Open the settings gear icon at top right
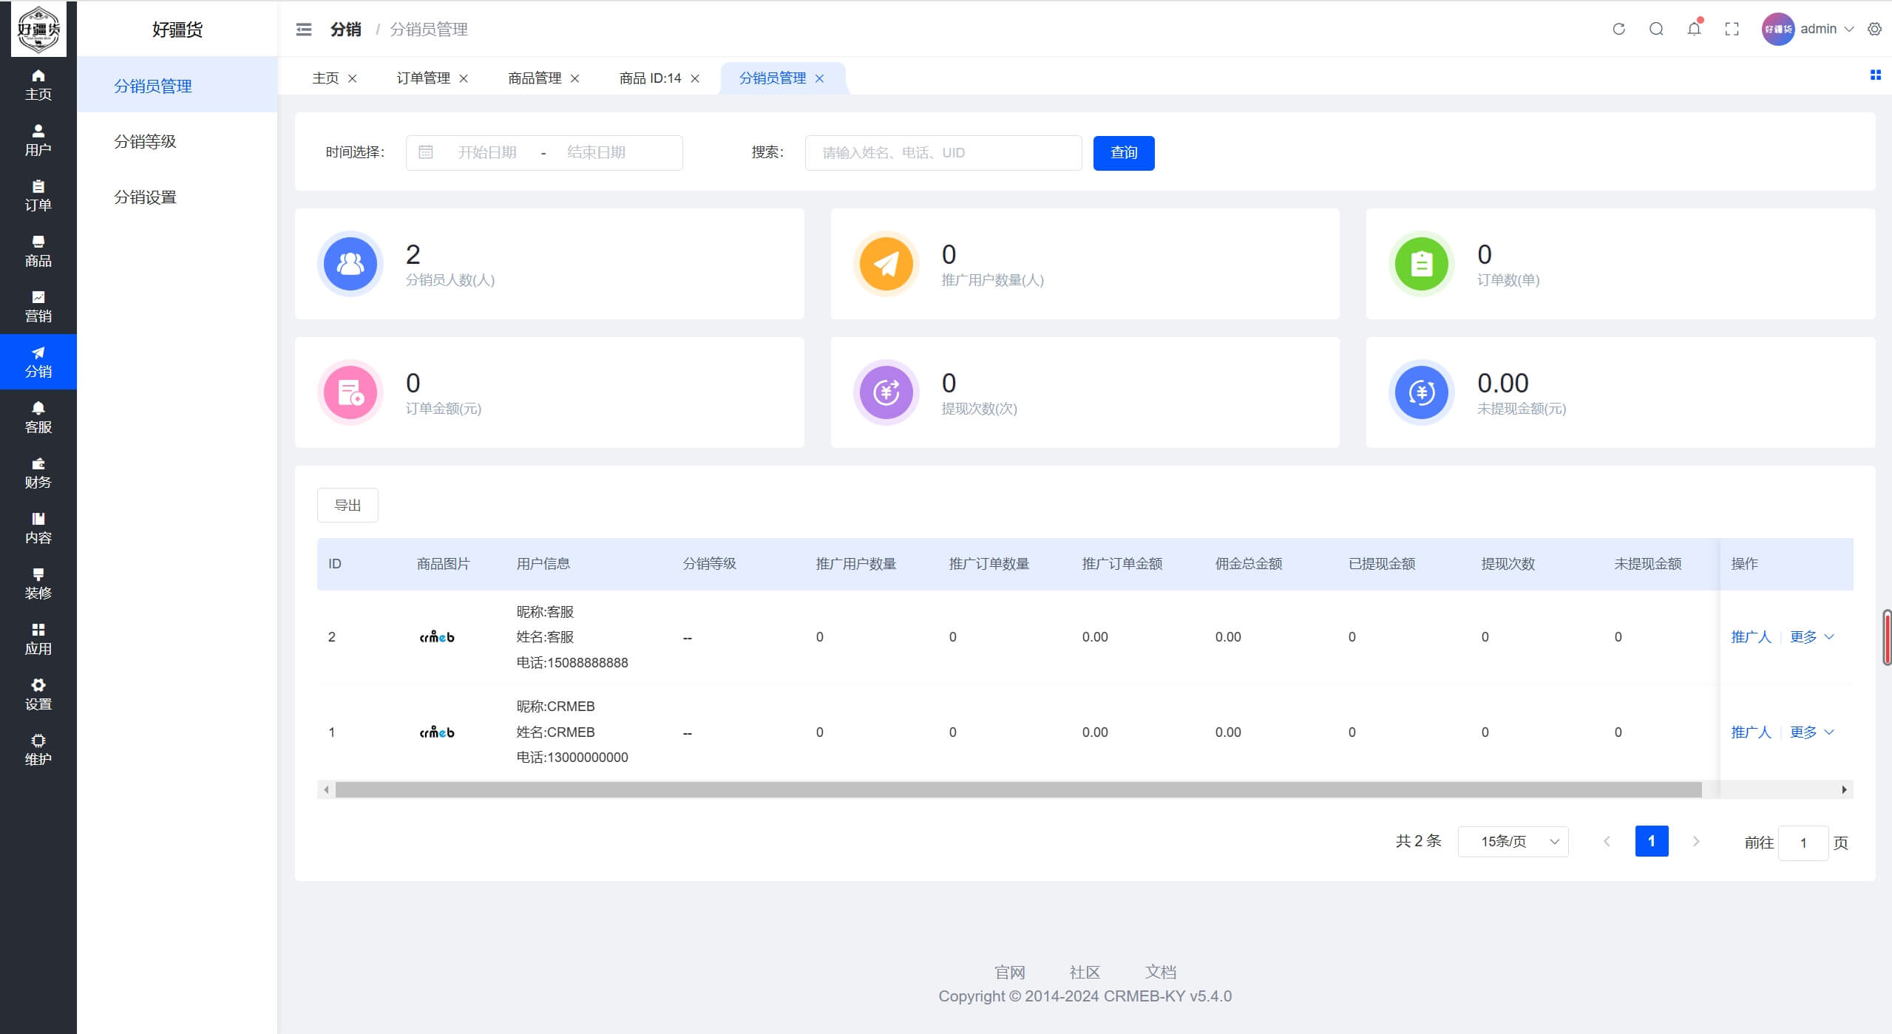Image resolution: width=1892 pixels, height=1034 pixels. coord(1874,29)
